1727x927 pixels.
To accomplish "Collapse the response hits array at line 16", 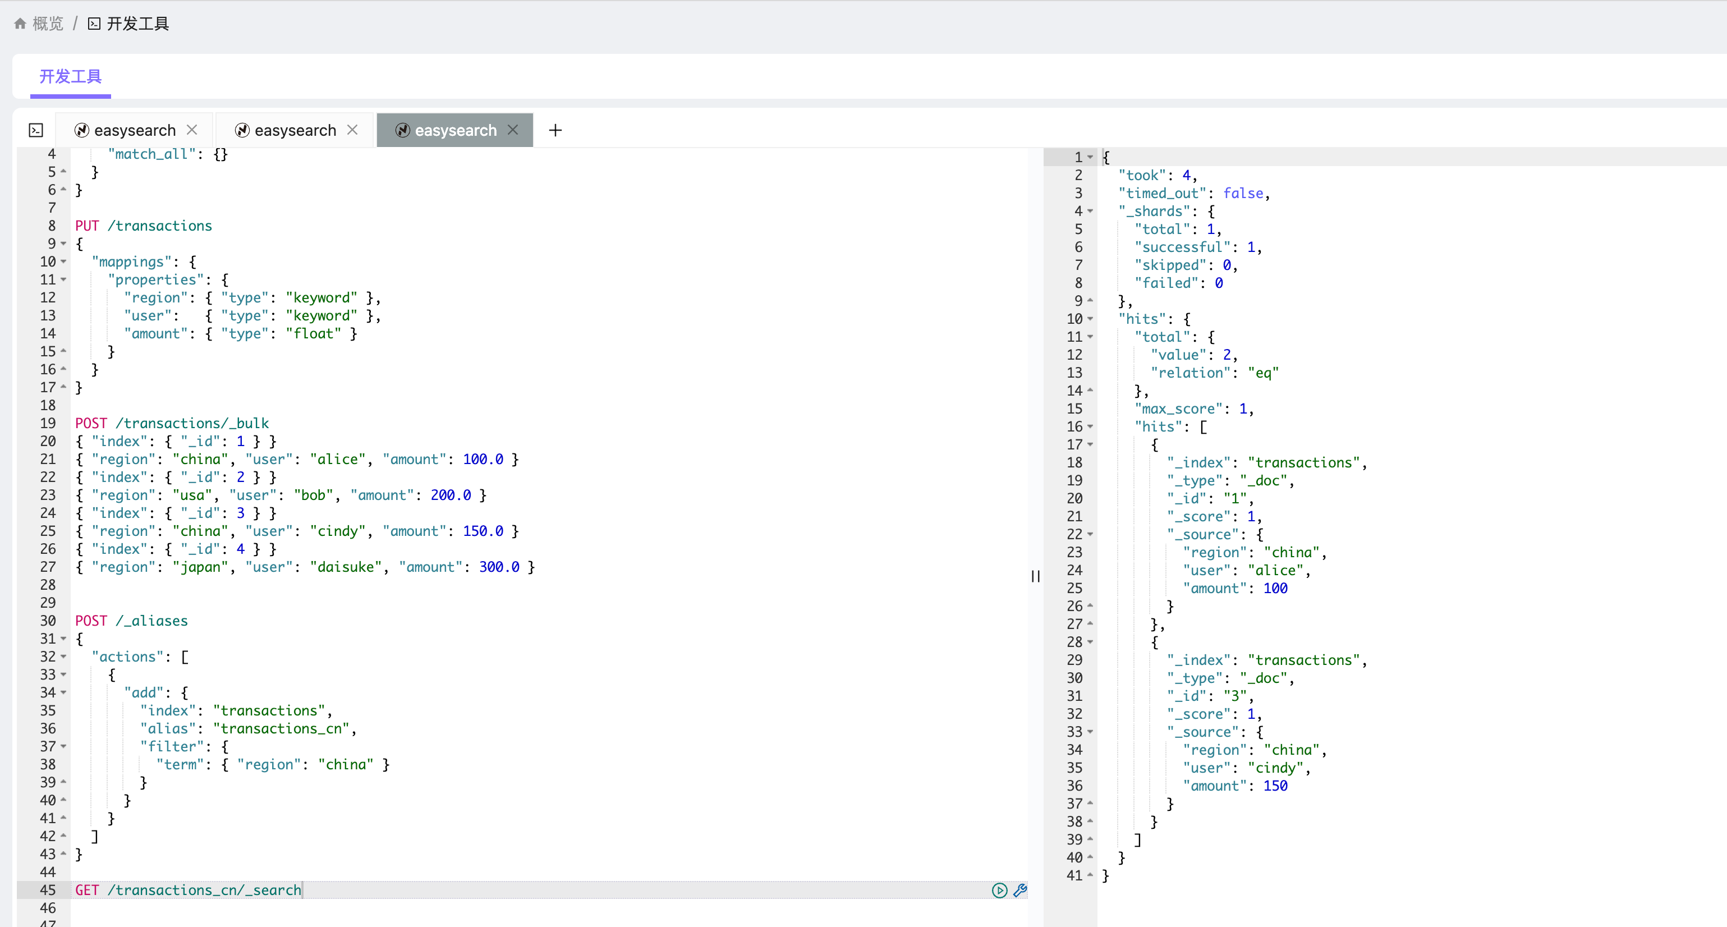I will [1090, 426].
